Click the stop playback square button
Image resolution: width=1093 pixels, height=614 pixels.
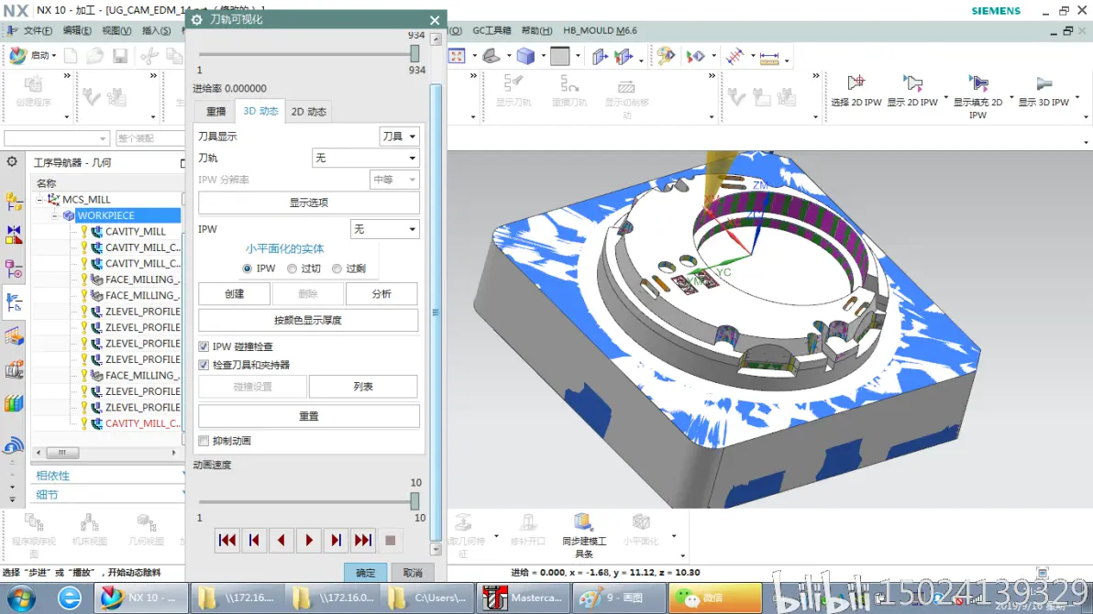click(x=391, y=540)
